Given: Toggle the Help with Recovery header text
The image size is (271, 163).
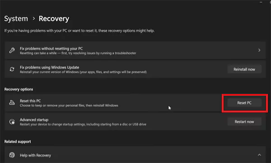Looking at the screenshot, I should (x=35, y=155).
